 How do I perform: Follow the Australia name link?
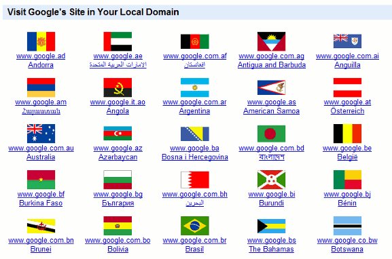(x=41, y=157)
